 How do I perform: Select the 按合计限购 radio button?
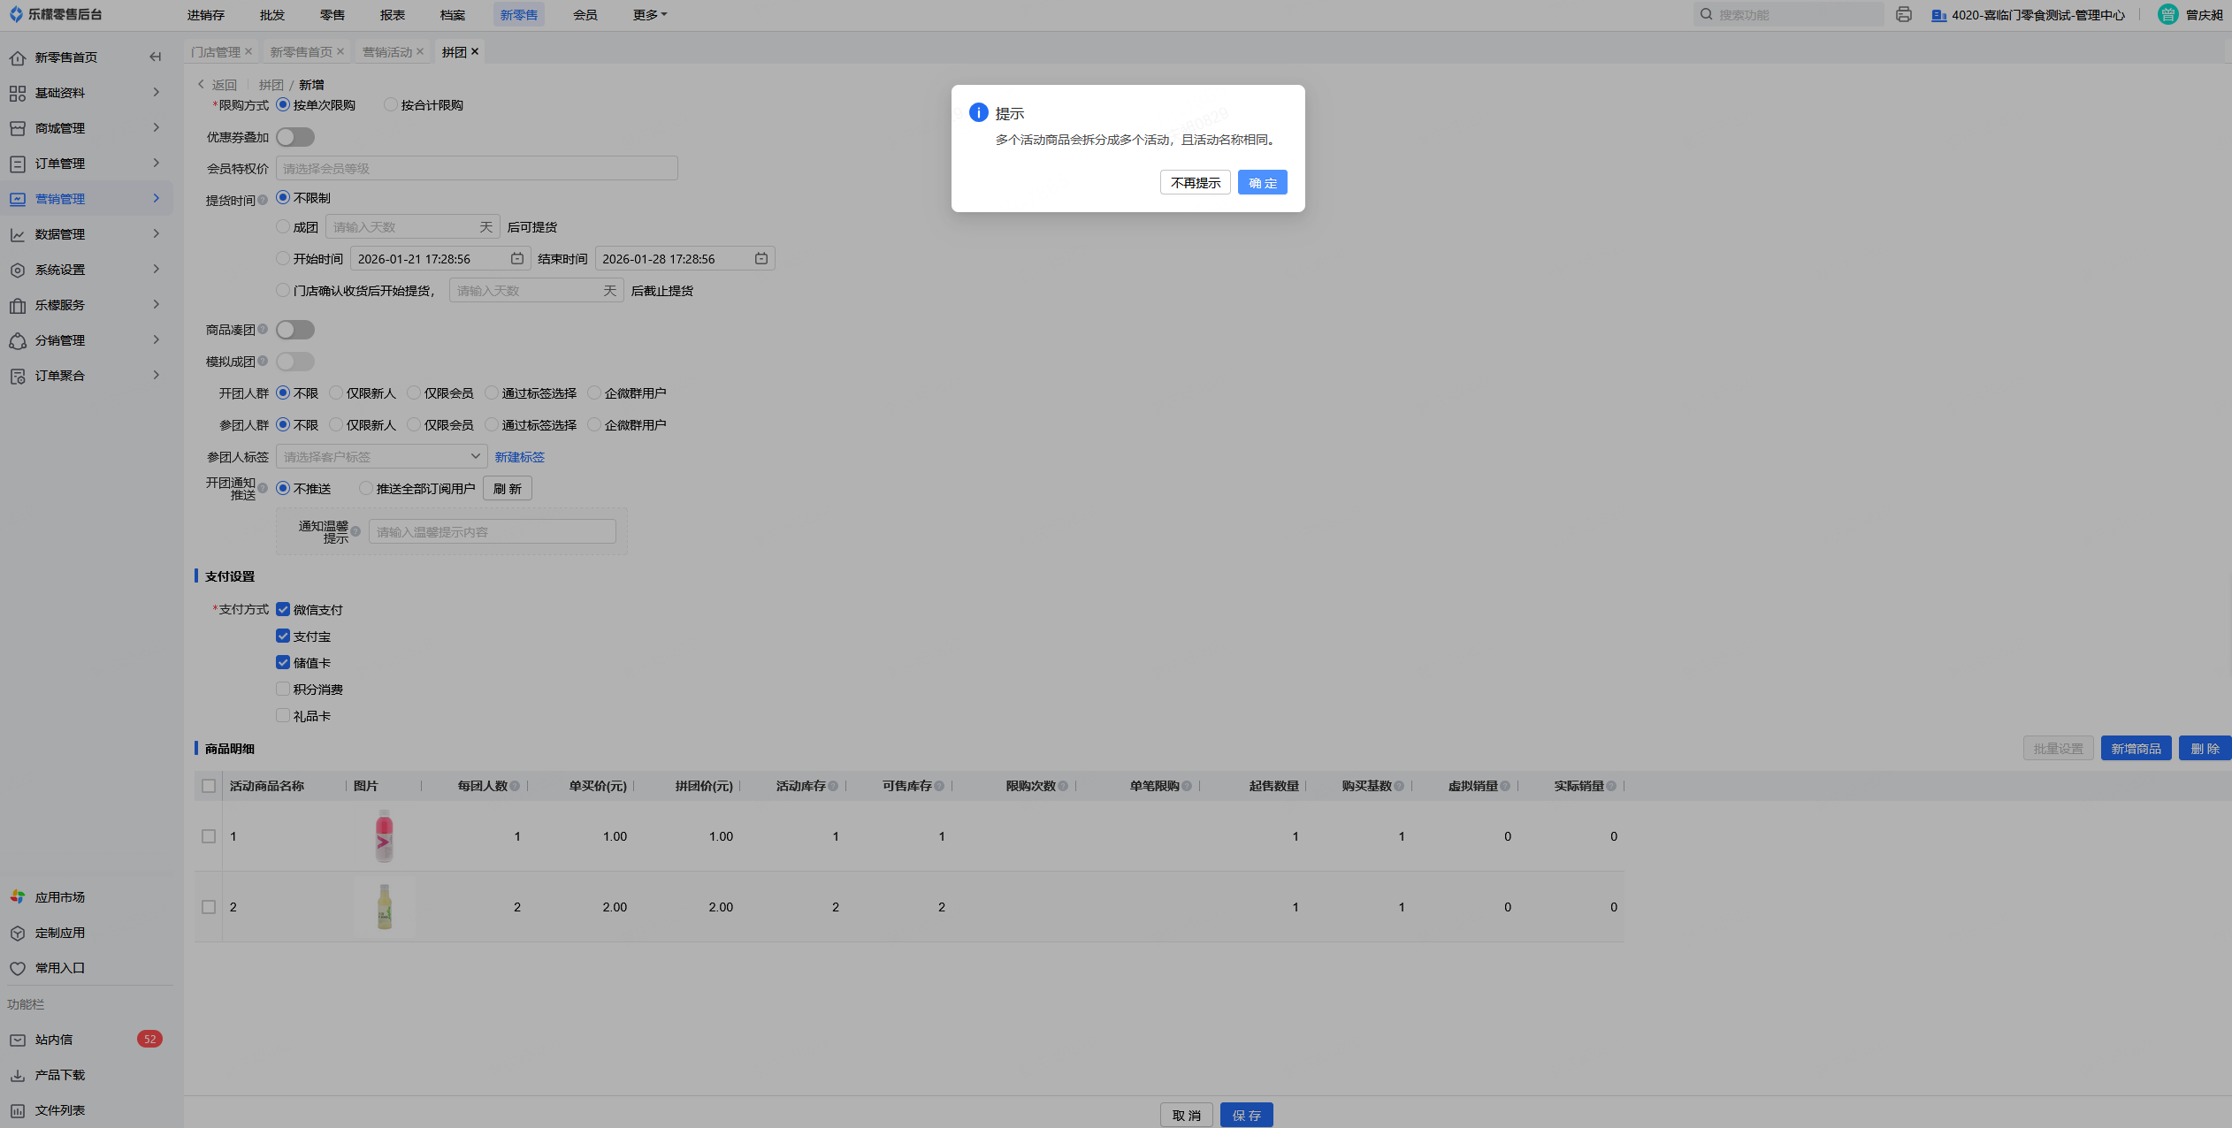click(391, 105)
